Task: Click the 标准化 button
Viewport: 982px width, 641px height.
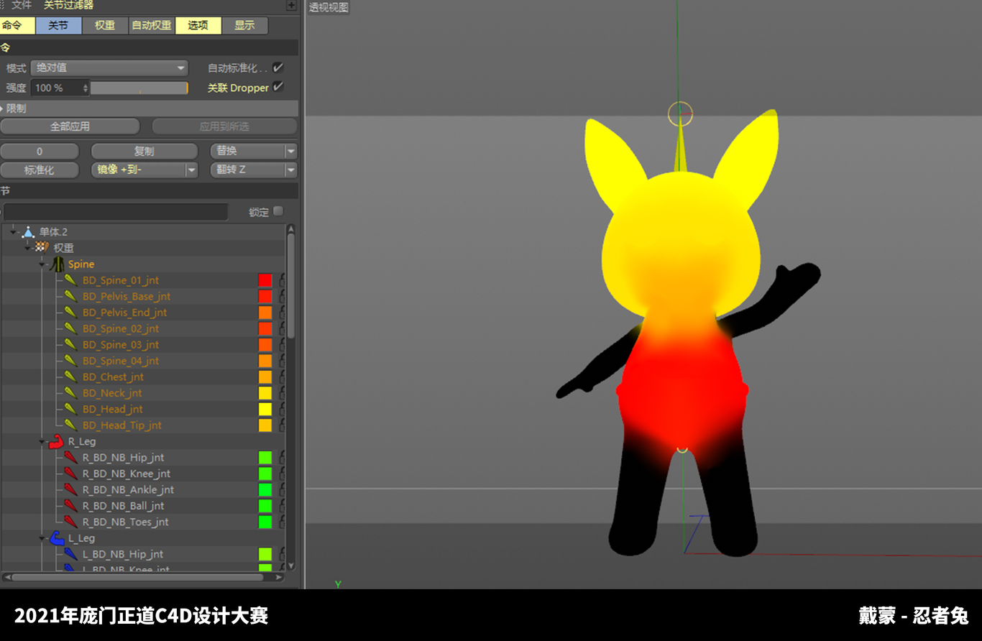Action: click(40, 170)
